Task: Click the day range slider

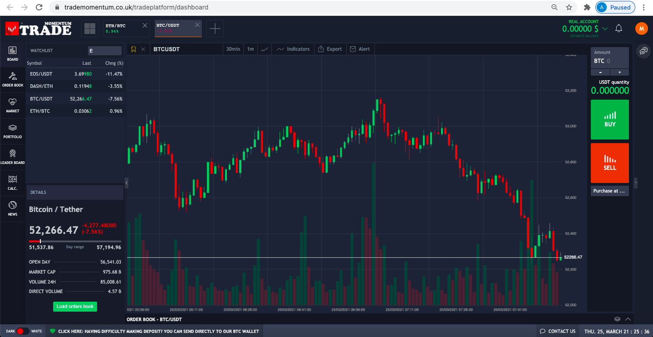Action: coord(75,241)
